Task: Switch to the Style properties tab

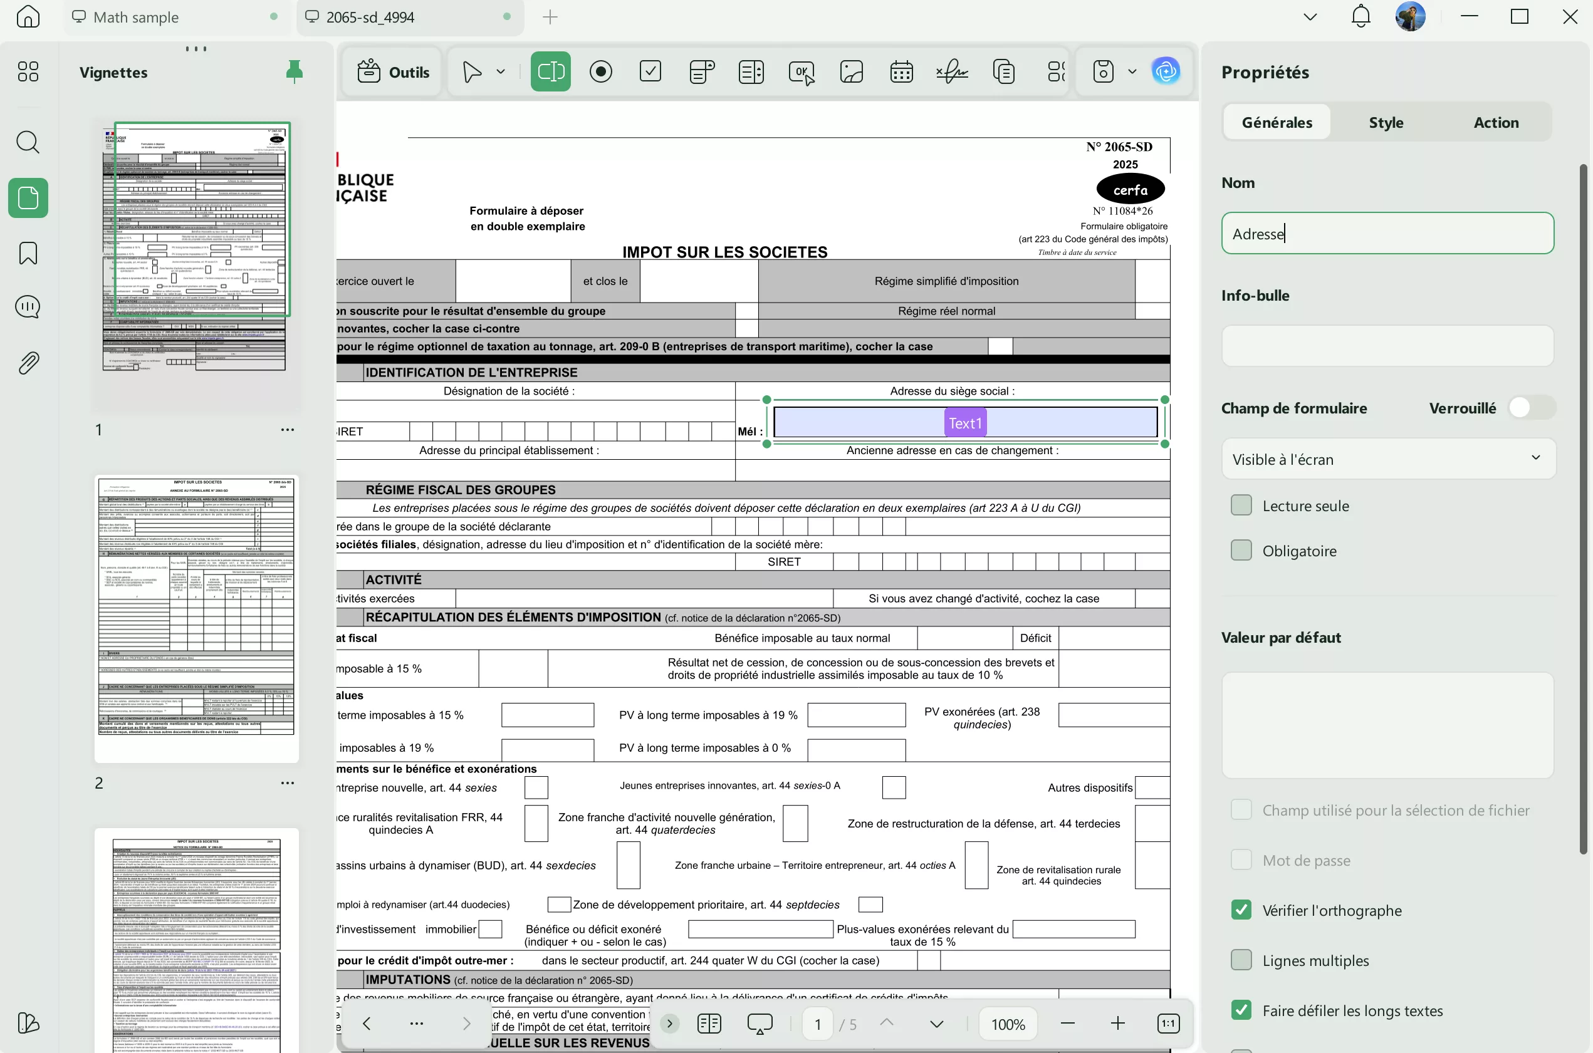Action: [x=1386, y=122]
